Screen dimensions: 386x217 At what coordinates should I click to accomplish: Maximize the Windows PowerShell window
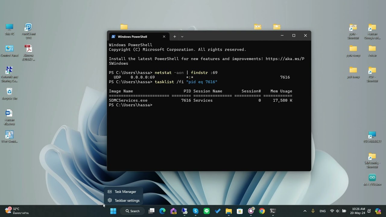[x=294, y=36]
